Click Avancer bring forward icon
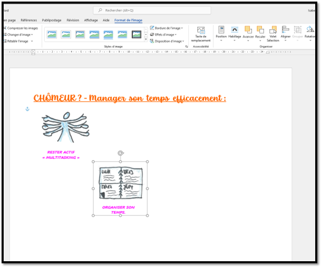The height and width of the screenshot is (268, 322). 248,30
